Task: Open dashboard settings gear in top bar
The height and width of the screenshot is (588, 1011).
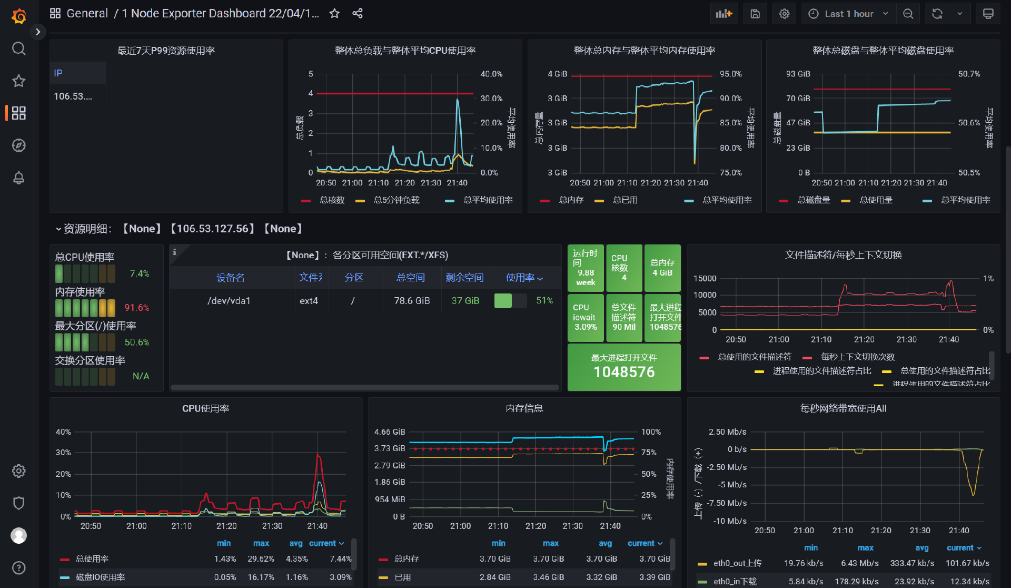Action: pos(784,14)
